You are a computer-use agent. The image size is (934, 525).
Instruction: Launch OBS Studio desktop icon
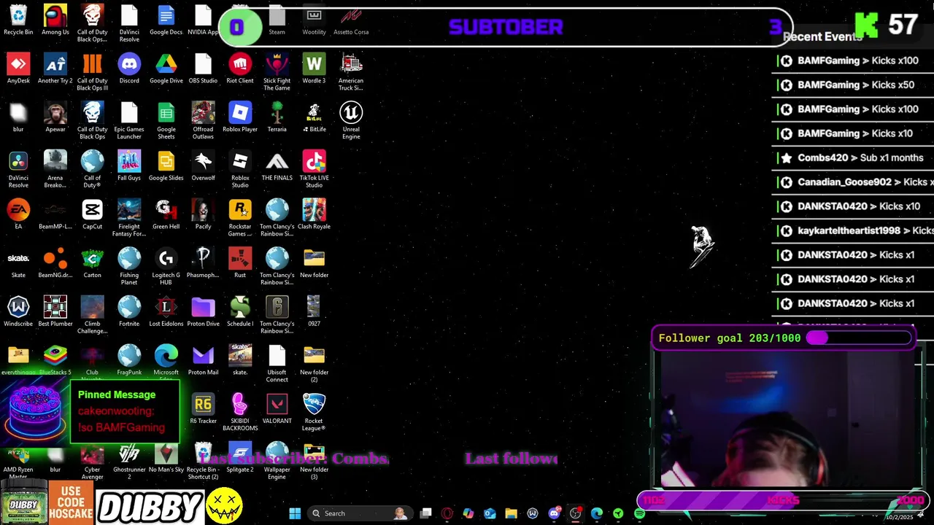click(x=203, y=69)
